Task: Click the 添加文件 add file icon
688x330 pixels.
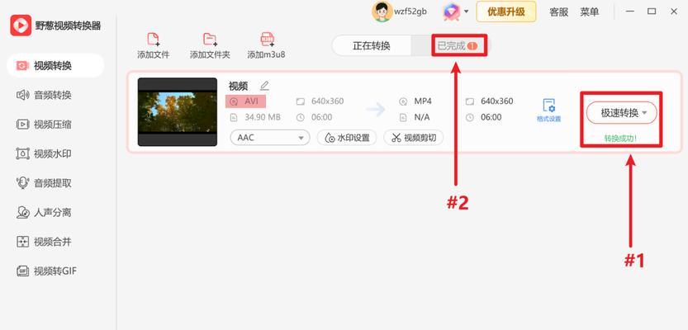Action: click(153, 40)
